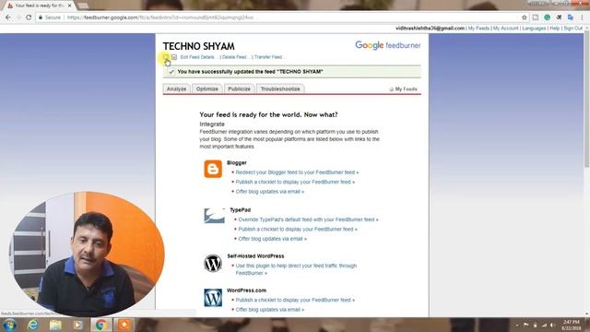The image size is (590, 332).
Task: Click the volume icon in system tray
Action: 553,325
